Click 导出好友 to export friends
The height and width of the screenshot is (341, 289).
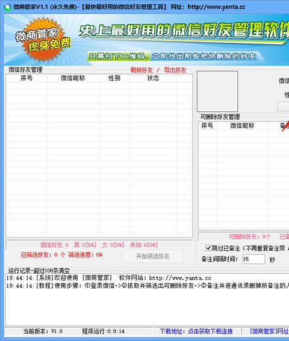[x=175, y=70]
